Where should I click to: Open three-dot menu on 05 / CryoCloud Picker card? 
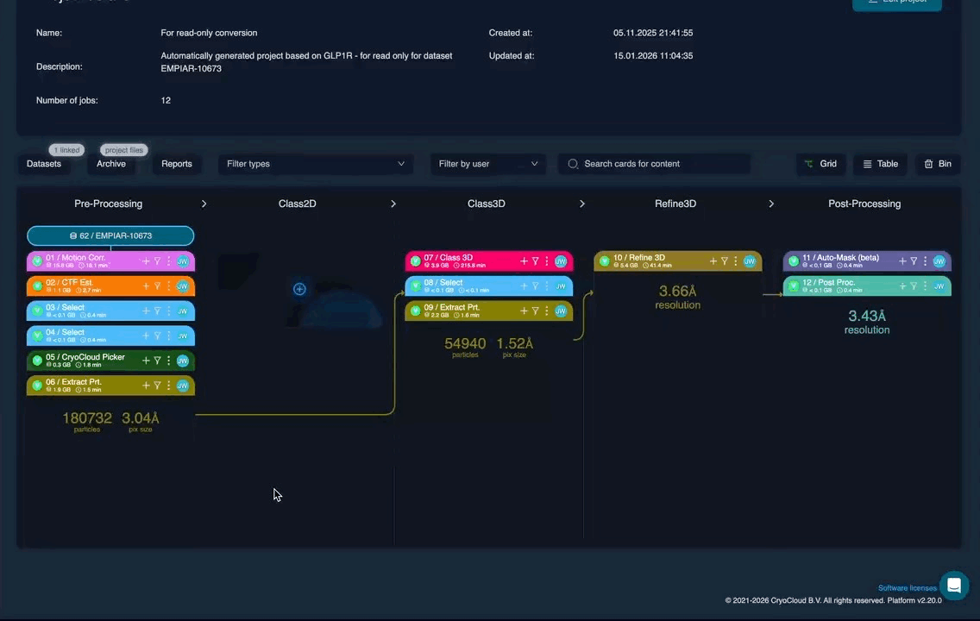click(168, 361)
